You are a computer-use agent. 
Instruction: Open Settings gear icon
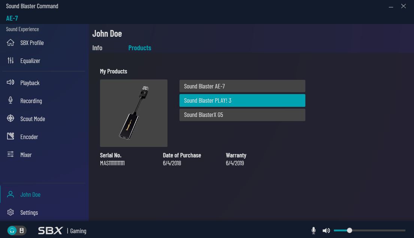10,213
